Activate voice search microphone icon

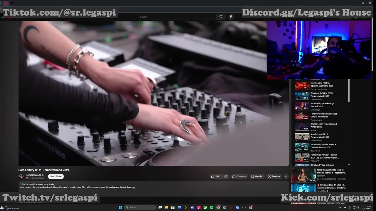click(231, 17)
